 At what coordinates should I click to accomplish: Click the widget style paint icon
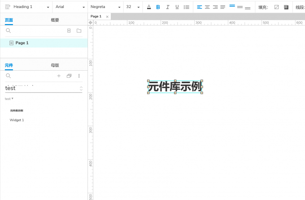tap(8, 7)
